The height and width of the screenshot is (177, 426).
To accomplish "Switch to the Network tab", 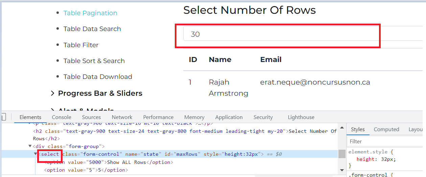I will tap(122, 117).
